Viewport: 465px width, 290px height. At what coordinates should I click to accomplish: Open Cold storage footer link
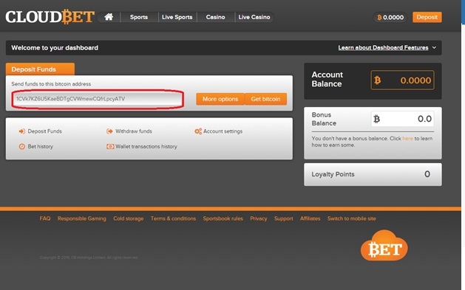pyautogui.click(x=129, y=218)
